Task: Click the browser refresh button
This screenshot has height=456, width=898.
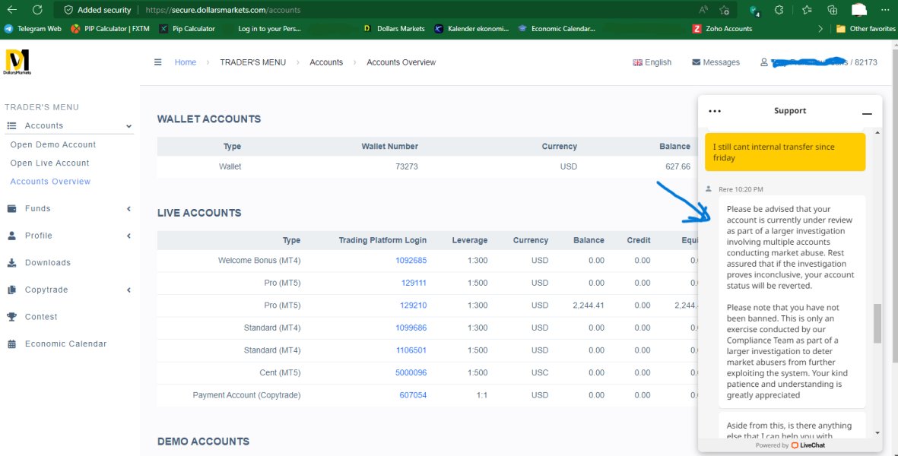Action: pyautogui.click(x=37, y=10)
